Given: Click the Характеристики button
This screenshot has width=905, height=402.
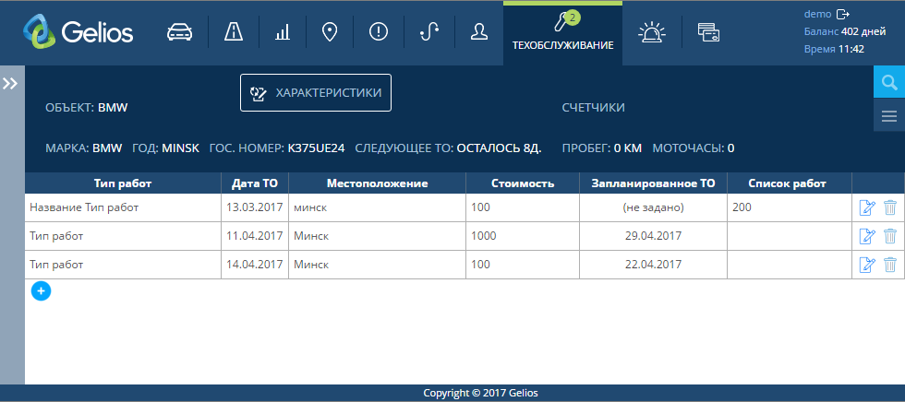Looking at the screenshot, I should (316, 93).
